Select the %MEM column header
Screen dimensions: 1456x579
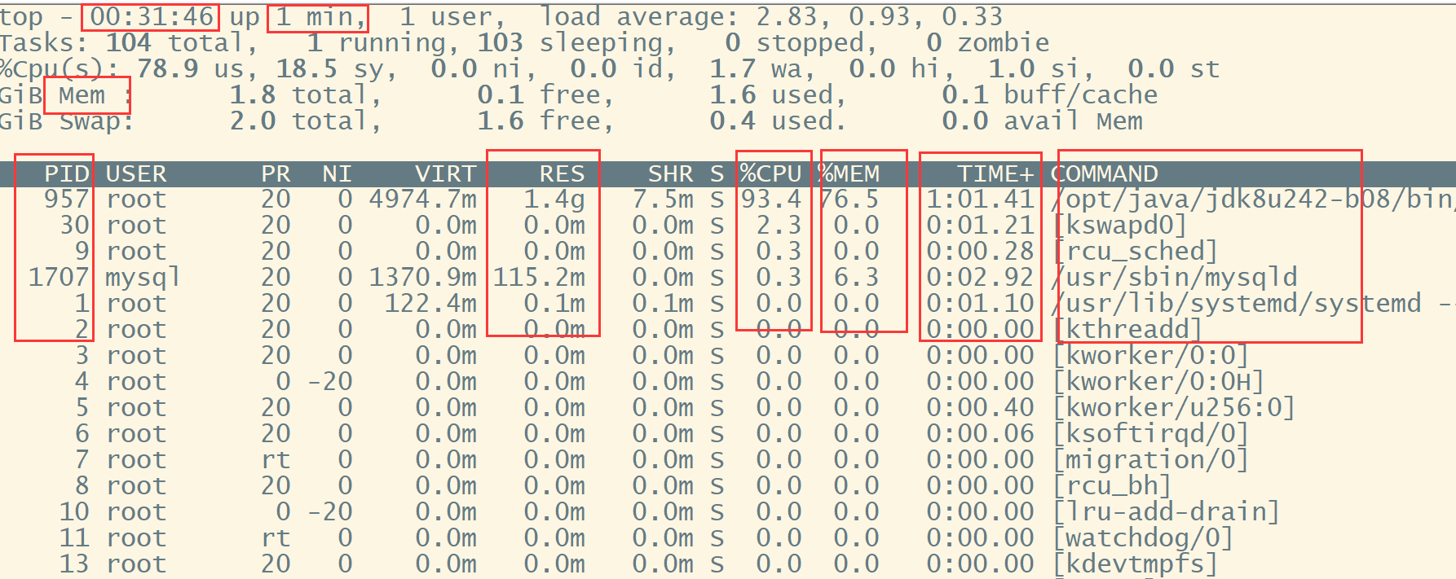tap(849, 173)
